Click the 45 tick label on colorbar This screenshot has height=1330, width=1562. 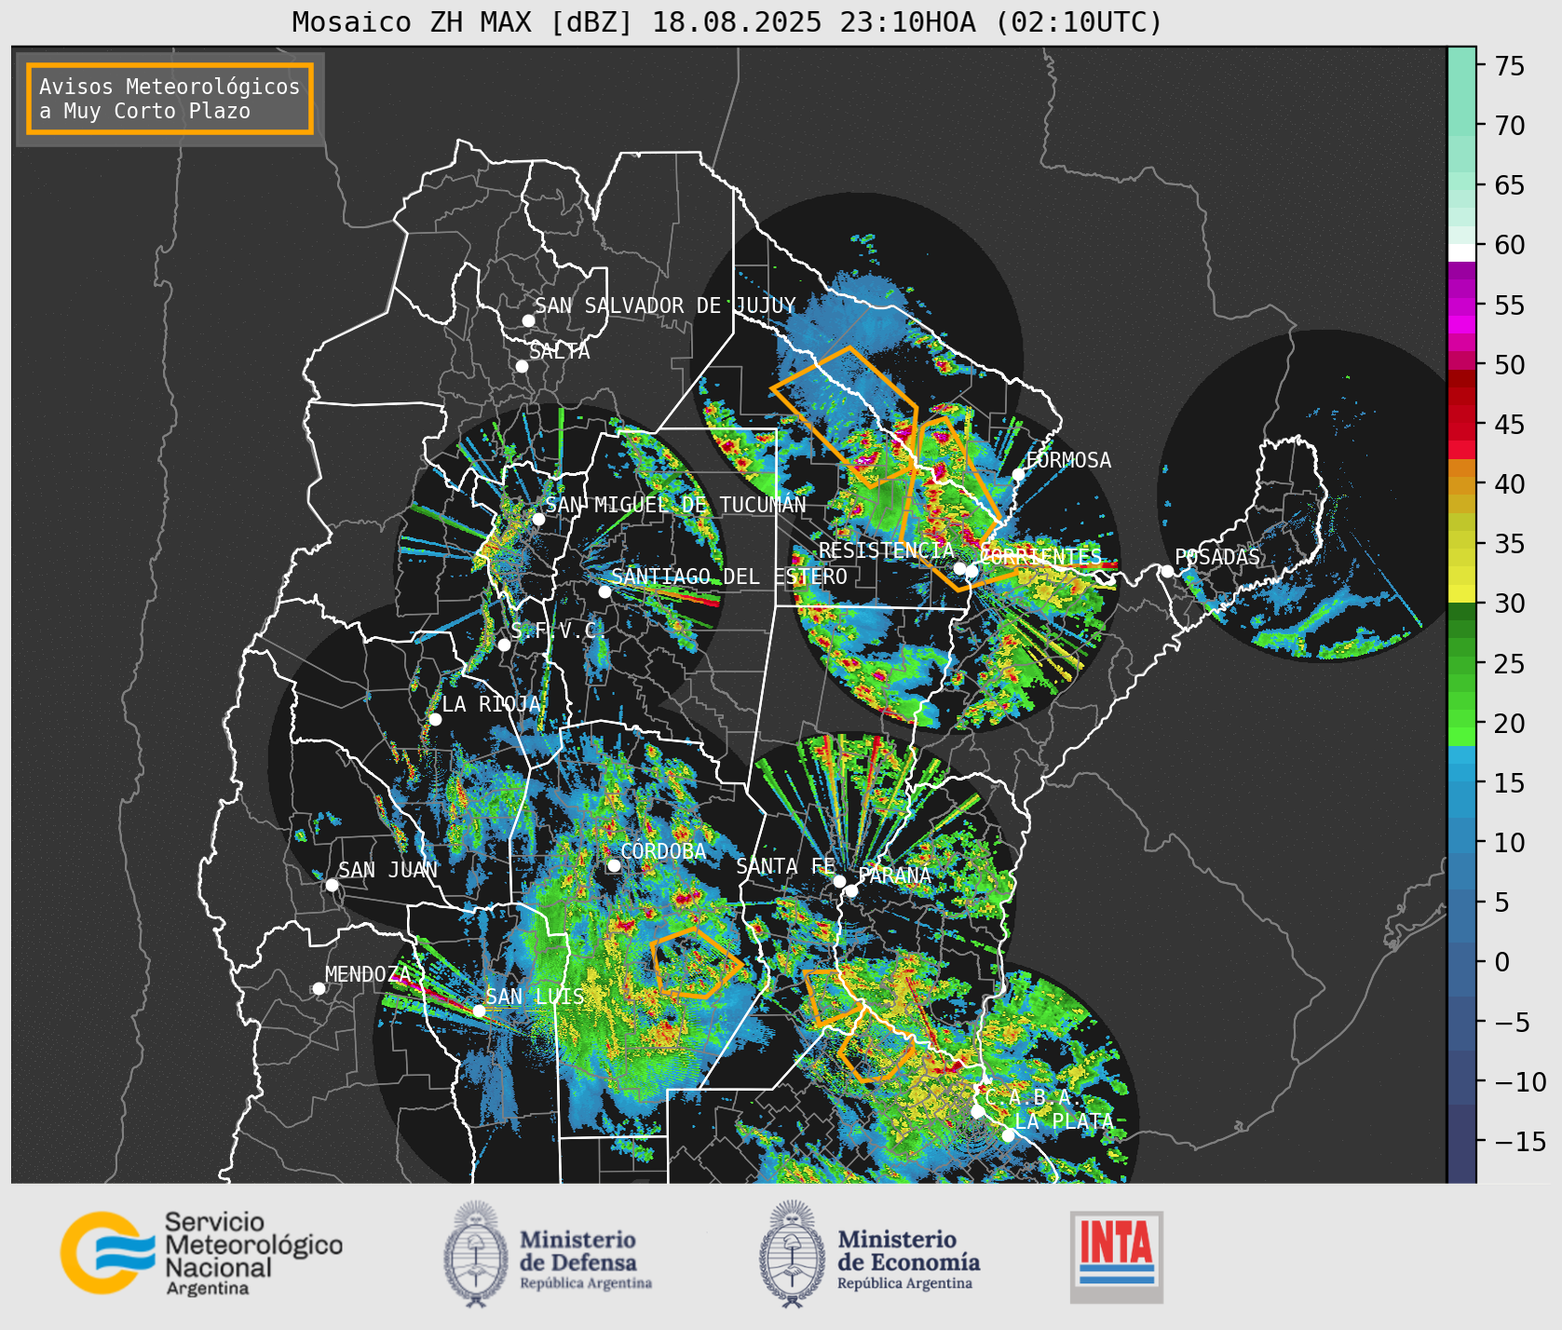(x=1510, y=425)
